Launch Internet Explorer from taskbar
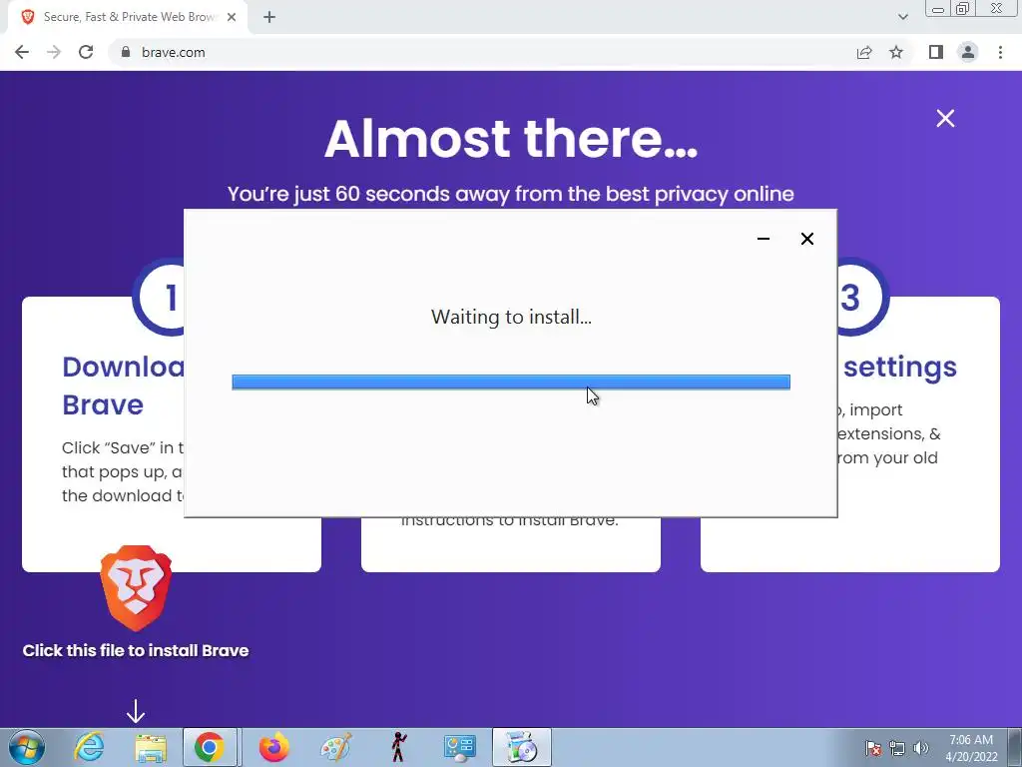Viewport: 1022px width, 767px height. pyautogui.click(x=89, y=747)
